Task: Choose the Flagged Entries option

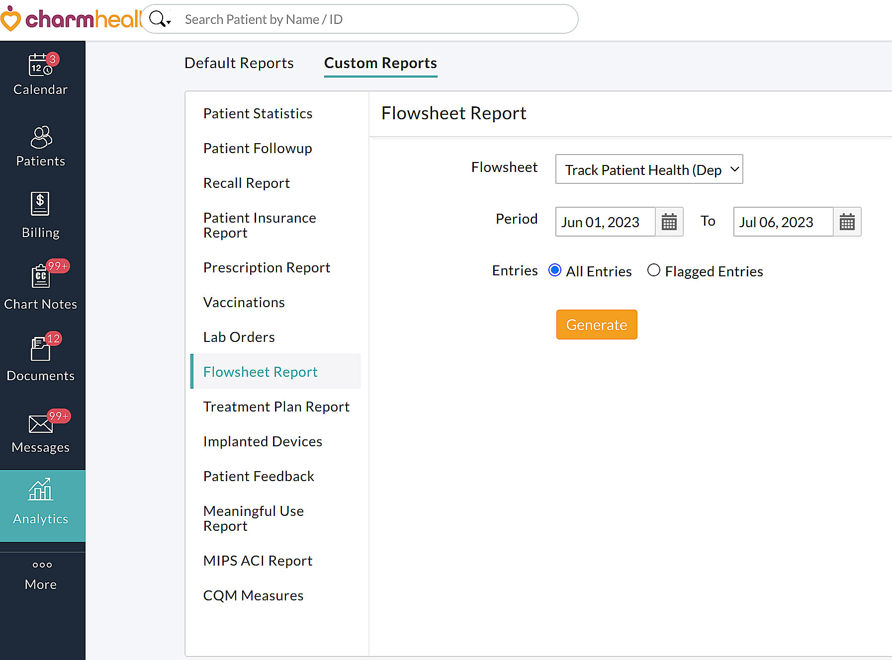Action: pyautogui.click(x=654, y=270)
